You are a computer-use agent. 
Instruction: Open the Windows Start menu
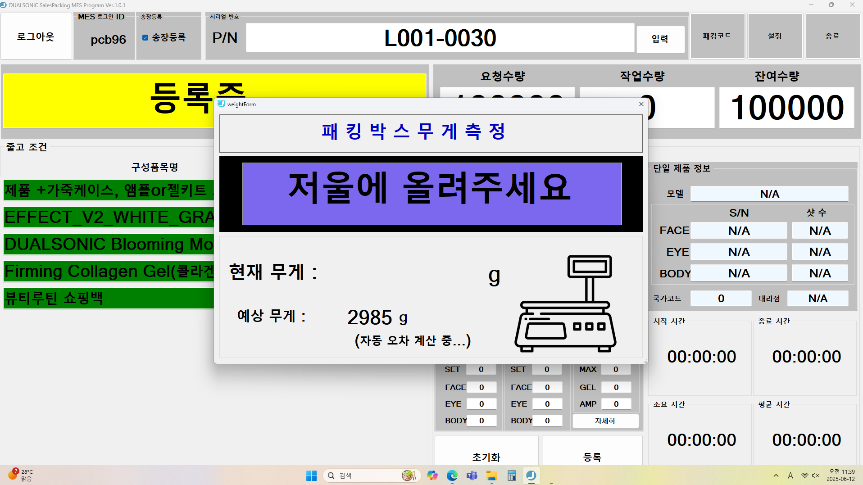311,476
